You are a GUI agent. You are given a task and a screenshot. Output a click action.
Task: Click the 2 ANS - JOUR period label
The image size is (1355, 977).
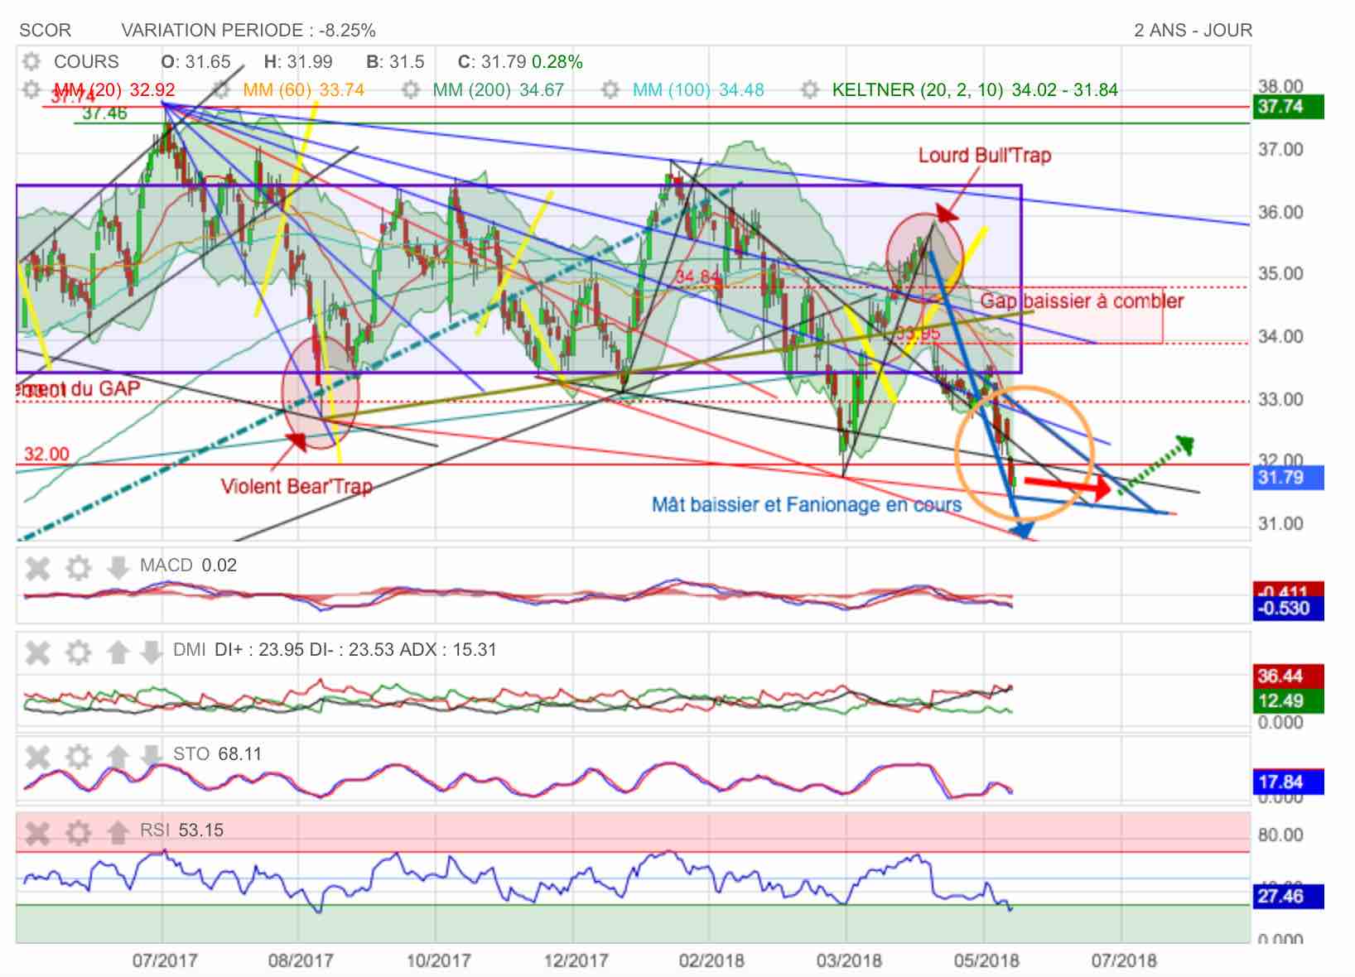(1193, 31)
